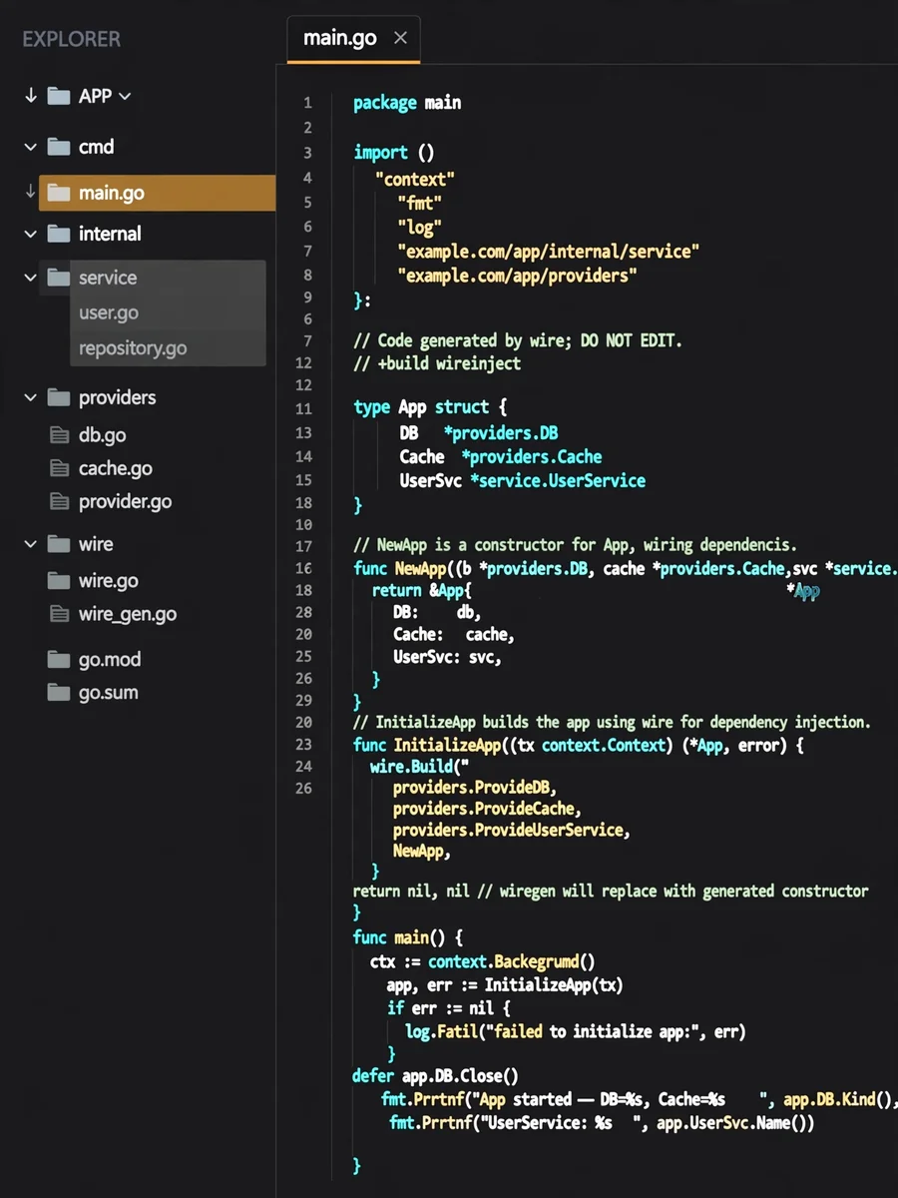Click the '+build wireinject' comment
This screenshot has height=1198, width=898.
(437, 363)
